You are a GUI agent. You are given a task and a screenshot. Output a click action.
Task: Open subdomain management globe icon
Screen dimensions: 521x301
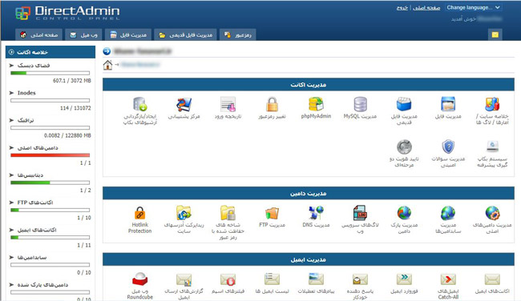pos(448,213)
